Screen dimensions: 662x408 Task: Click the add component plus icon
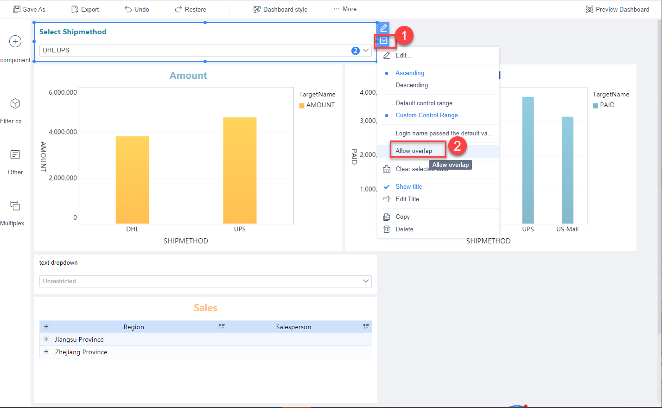(15, 41)
